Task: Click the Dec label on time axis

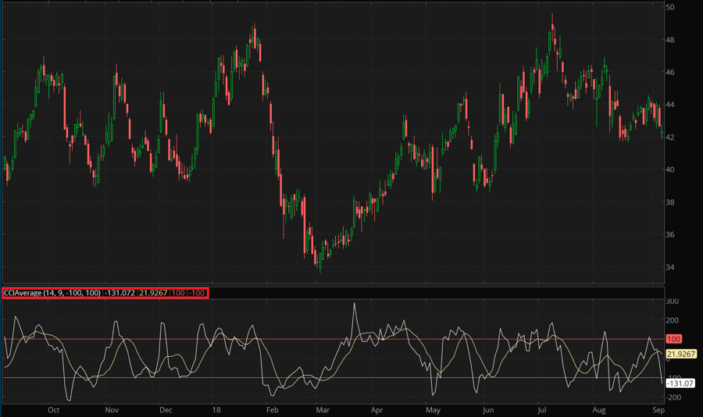Action: [165, 409]
